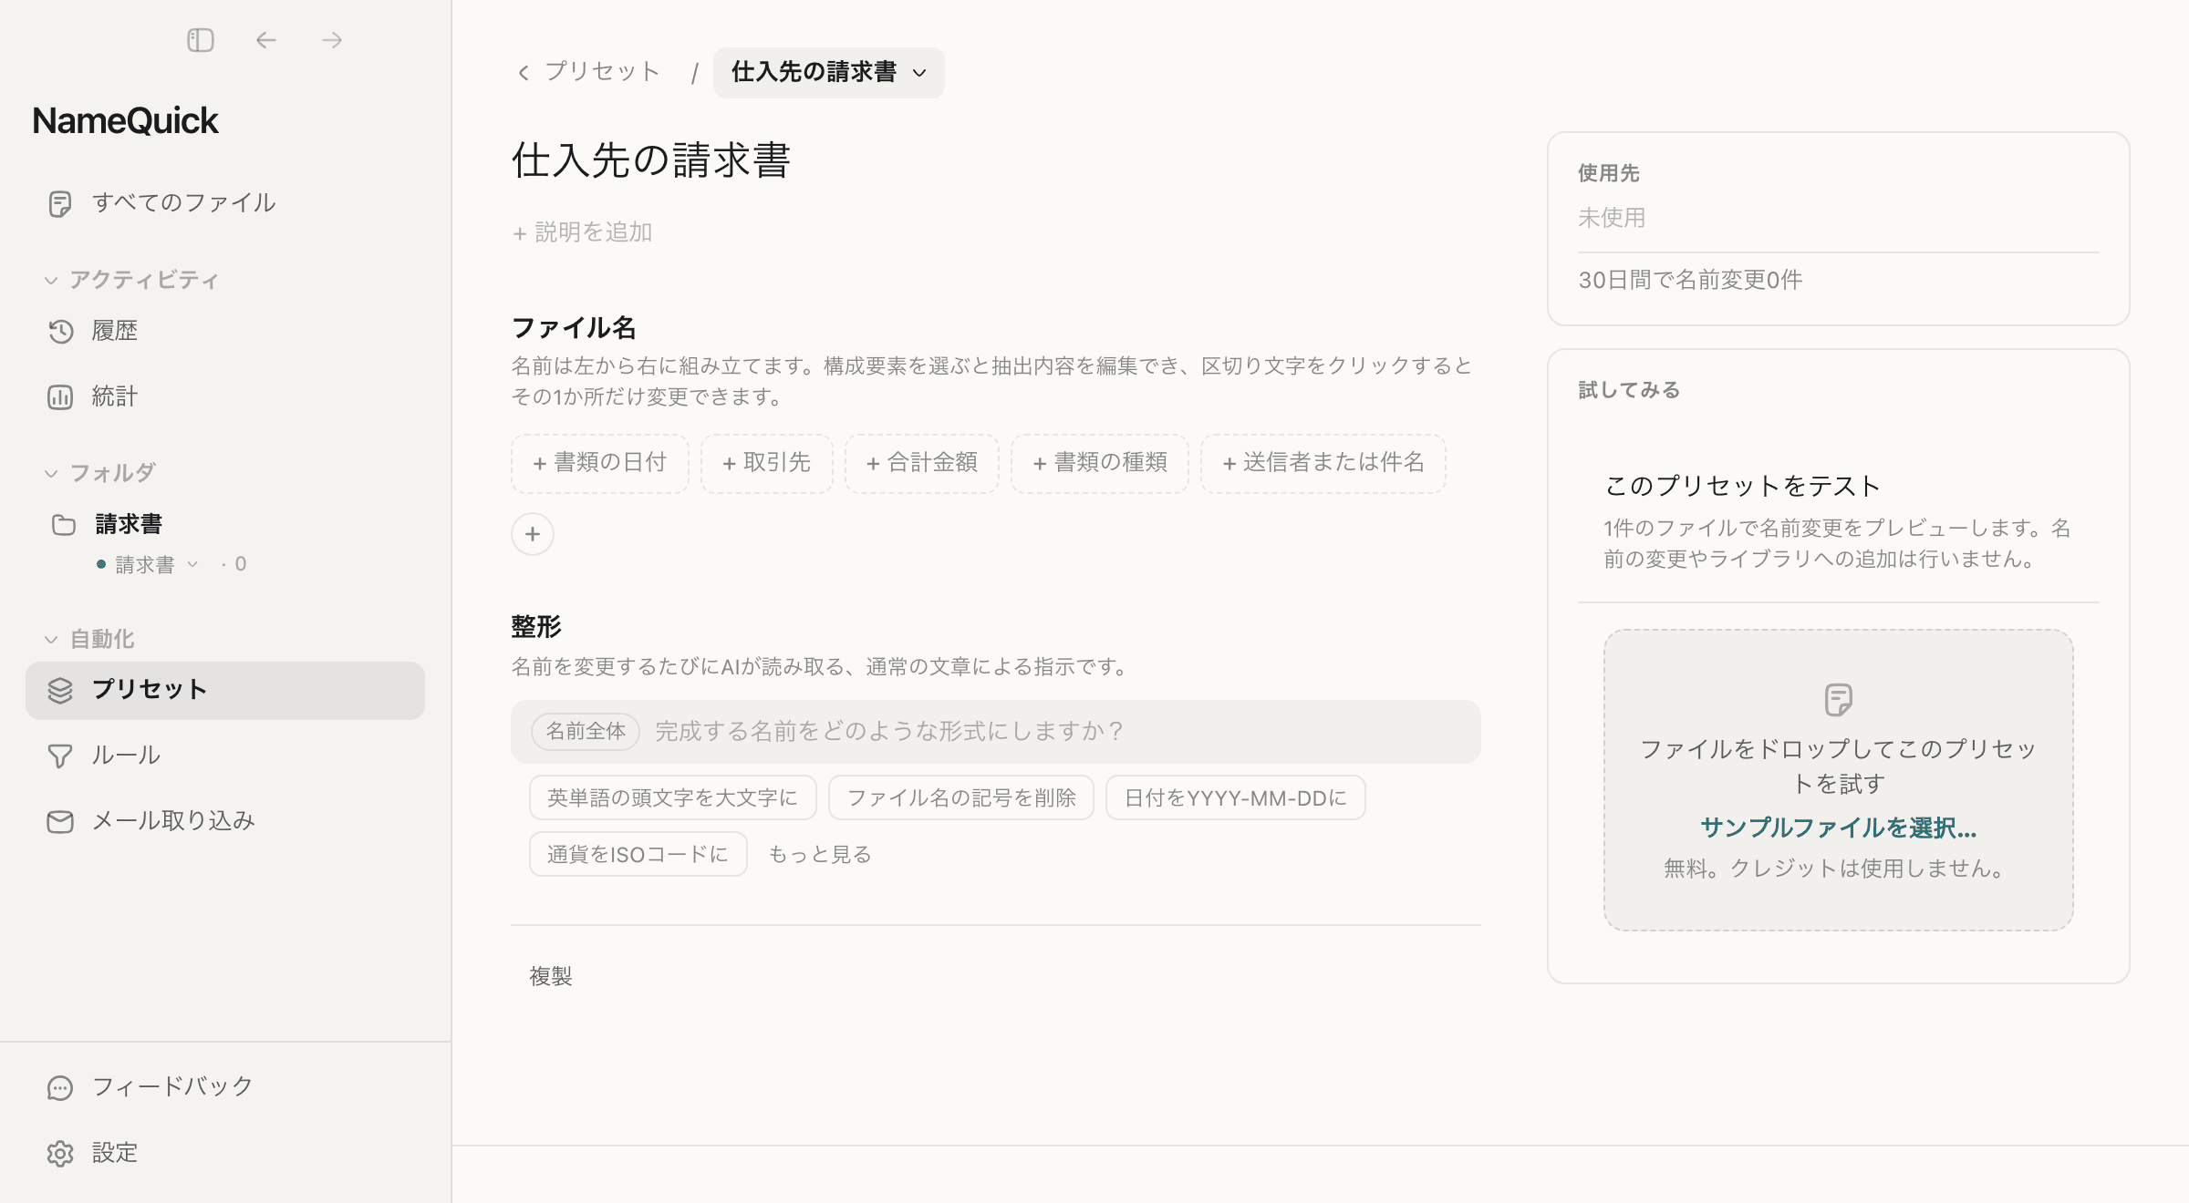Click + 説明を追加
The width and height of the screenshot is (2189, 1203).
pyautogui.click(x=582, y=232)
